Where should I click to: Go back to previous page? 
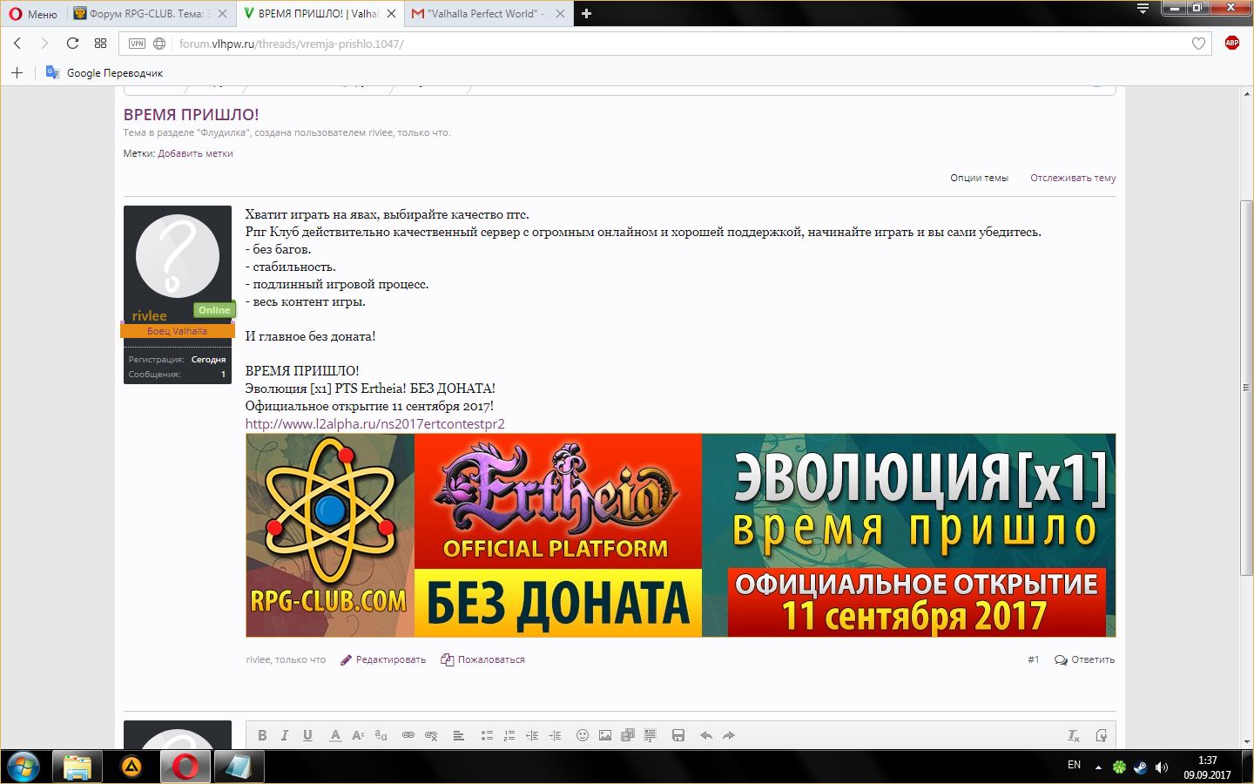17,43
